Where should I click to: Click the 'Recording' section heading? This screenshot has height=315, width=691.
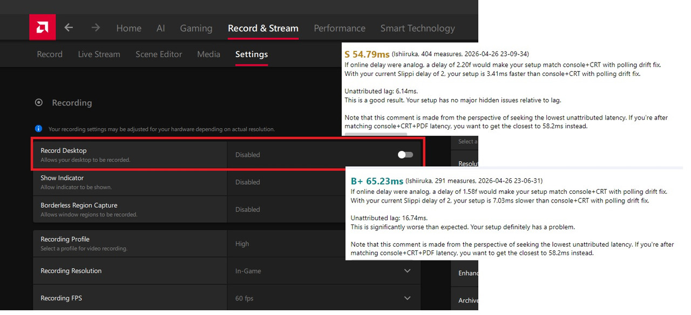click(x=72, y=102)
